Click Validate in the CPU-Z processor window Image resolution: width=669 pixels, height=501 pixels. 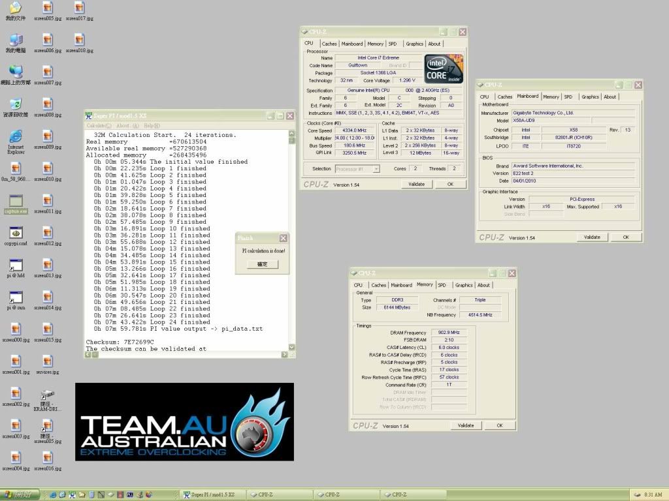click(416, 185)
